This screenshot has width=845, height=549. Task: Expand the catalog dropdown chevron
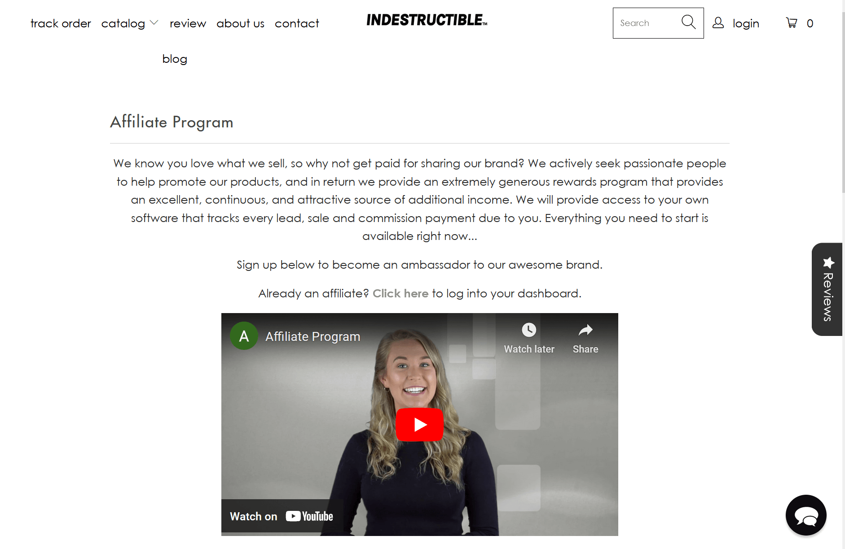point(154,22)
